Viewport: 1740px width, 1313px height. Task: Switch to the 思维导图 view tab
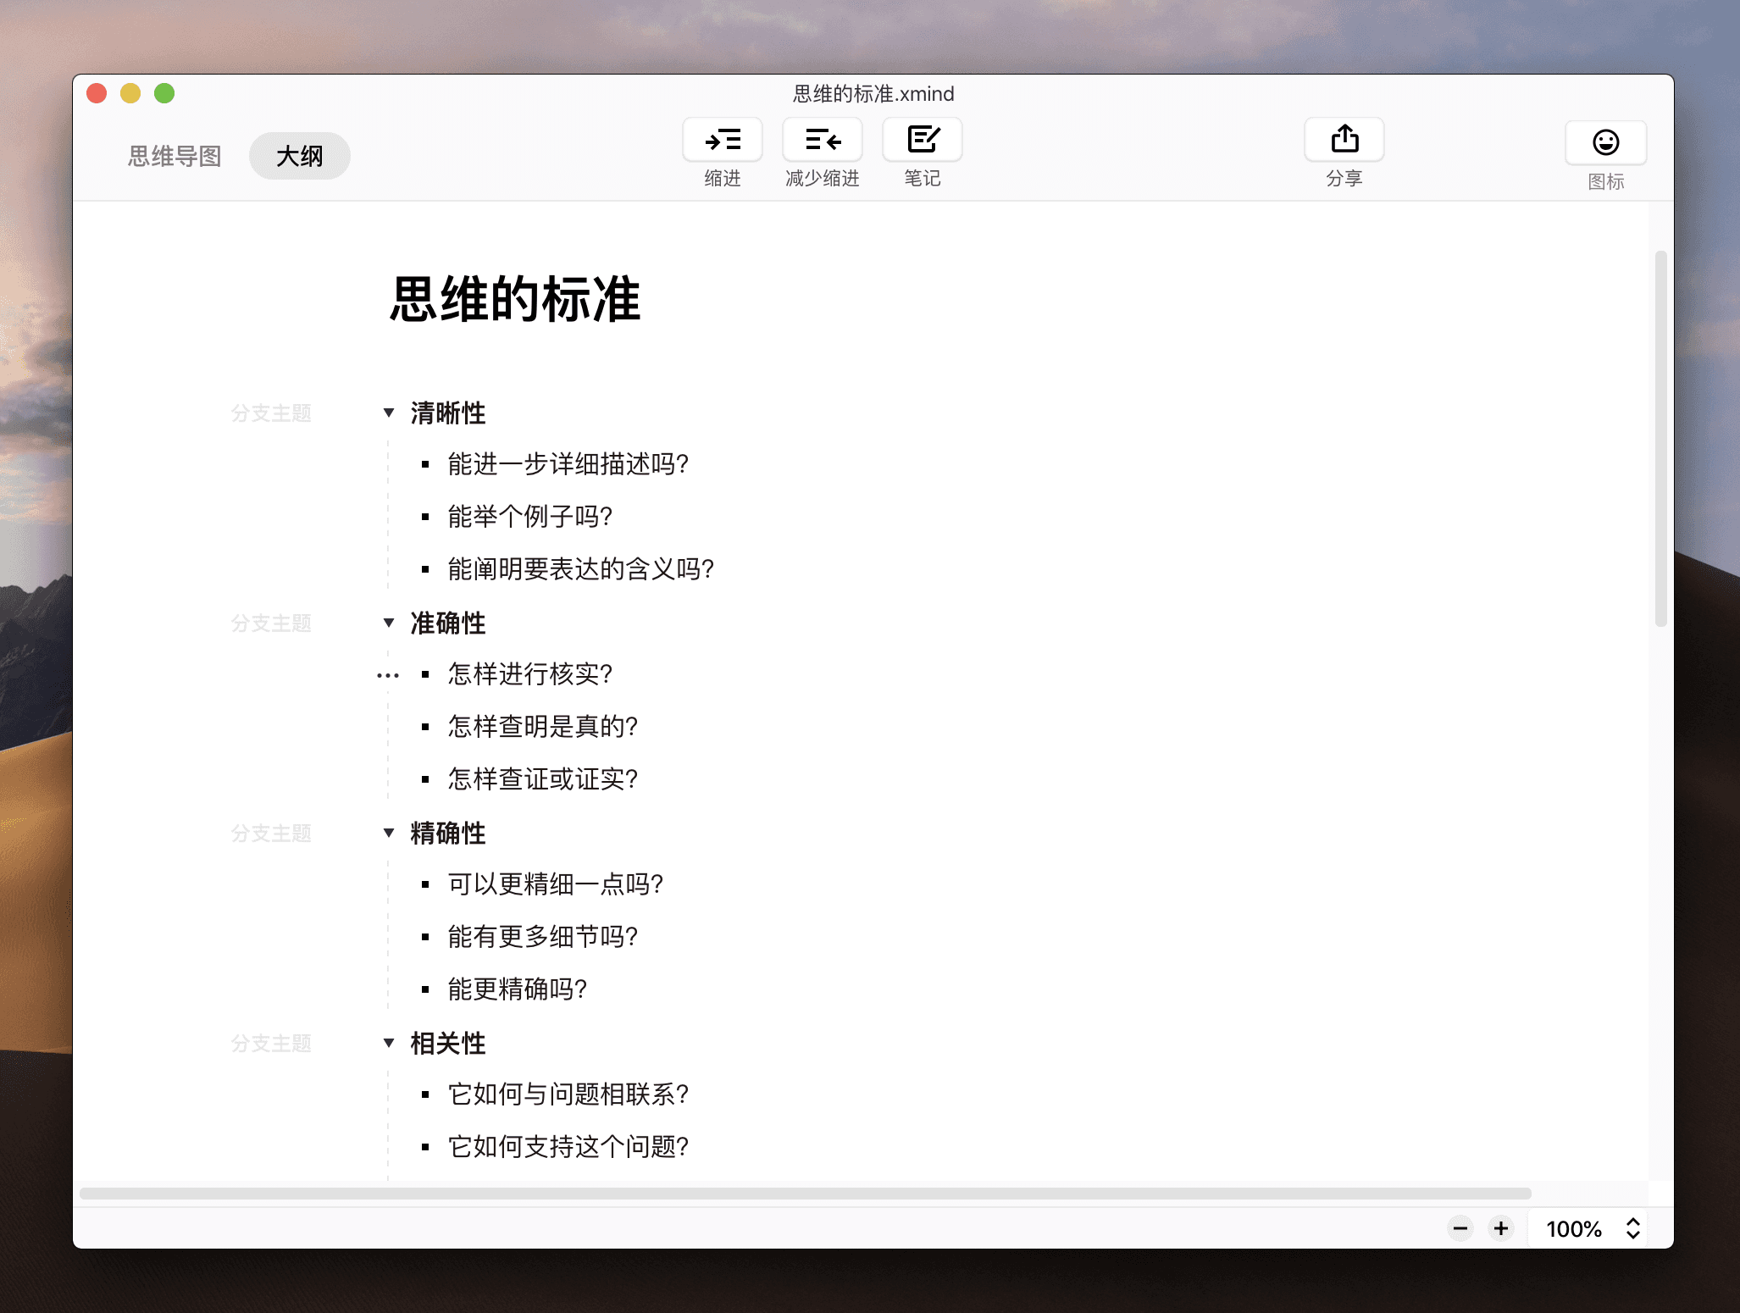click(174, 155)
